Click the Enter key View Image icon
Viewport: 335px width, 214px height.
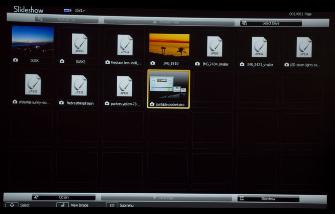click(x=63, y=205)
